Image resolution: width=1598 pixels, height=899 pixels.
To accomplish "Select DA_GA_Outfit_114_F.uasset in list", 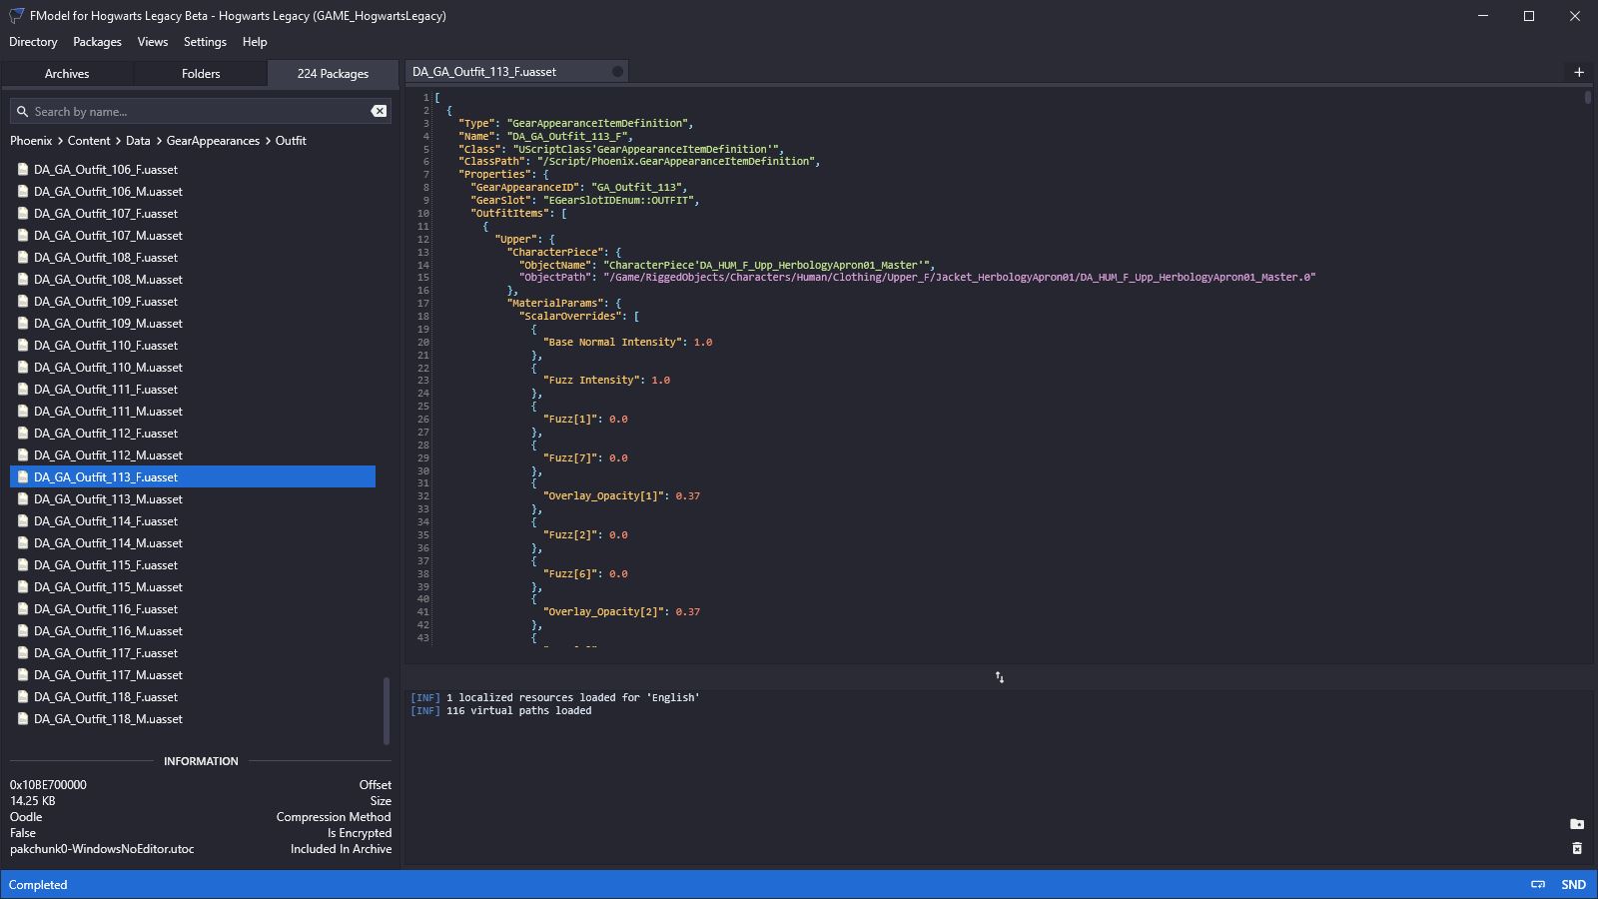I will point(193,521).
